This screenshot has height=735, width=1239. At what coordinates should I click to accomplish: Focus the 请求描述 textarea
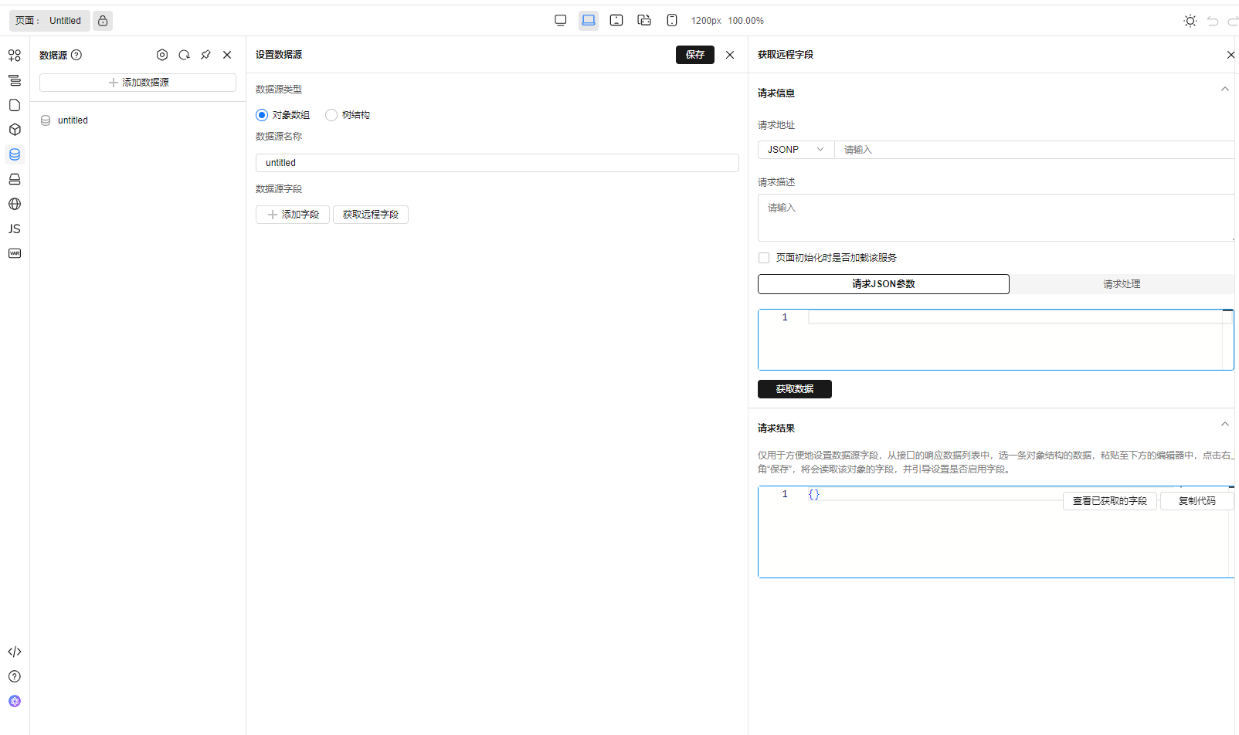(996, 218)
